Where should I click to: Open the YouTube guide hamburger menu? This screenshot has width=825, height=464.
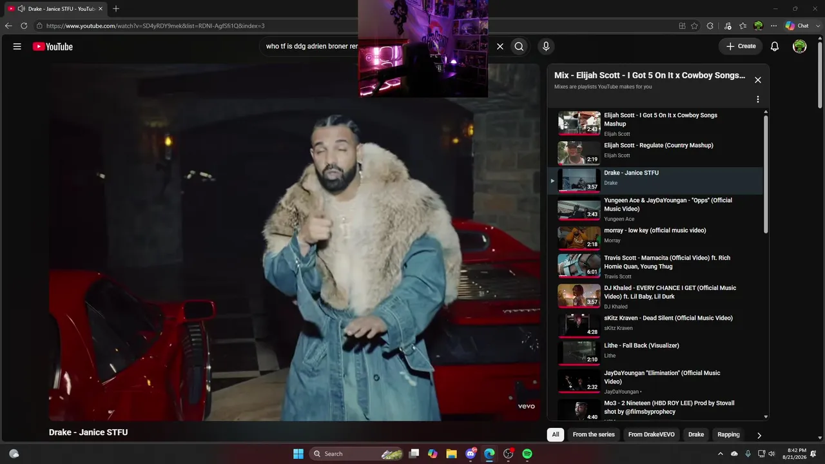pos(17,46)
